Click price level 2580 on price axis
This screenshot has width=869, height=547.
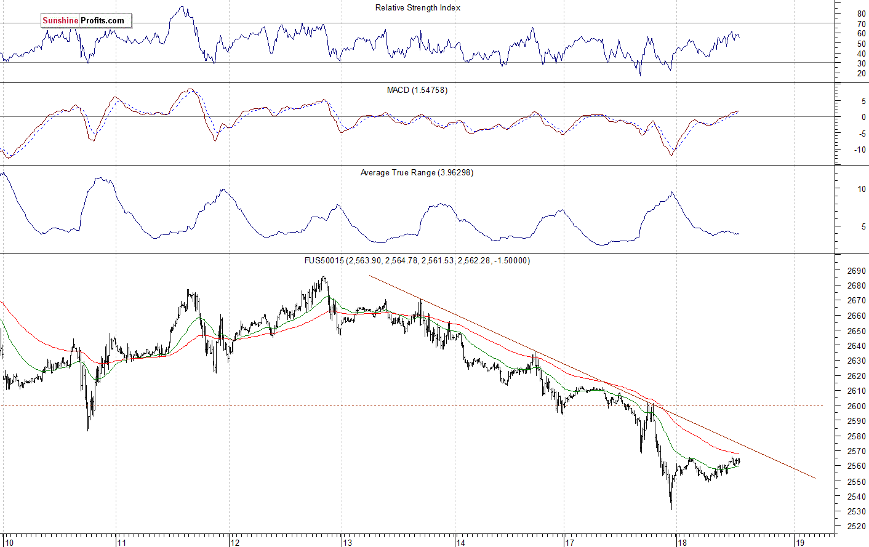[856, 436]
